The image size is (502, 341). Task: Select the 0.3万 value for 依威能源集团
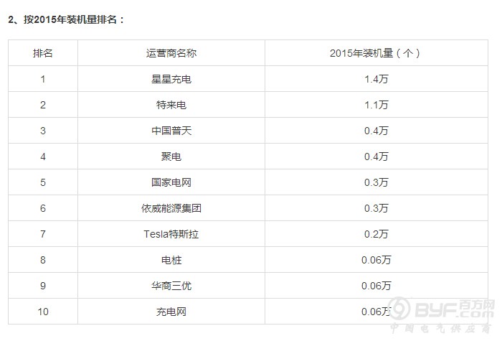(376, 208)
